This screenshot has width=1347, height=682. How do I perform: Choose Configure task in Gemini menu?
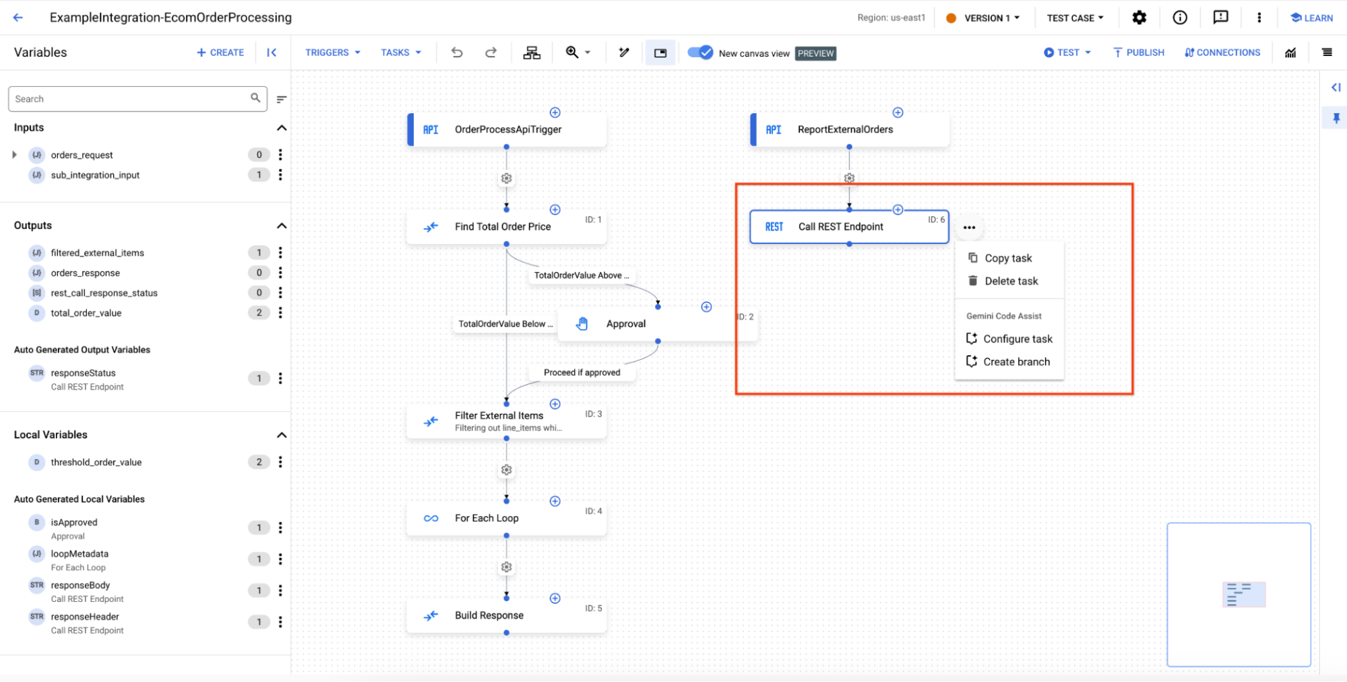point(1017,339)
